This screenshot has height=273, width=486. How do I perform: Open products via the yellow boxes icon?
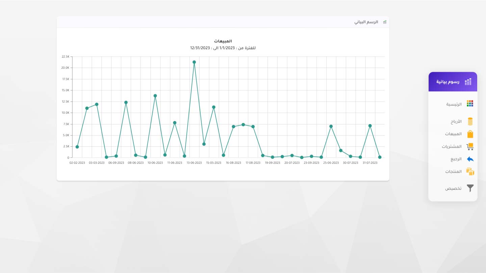click(x=470, y=172)
